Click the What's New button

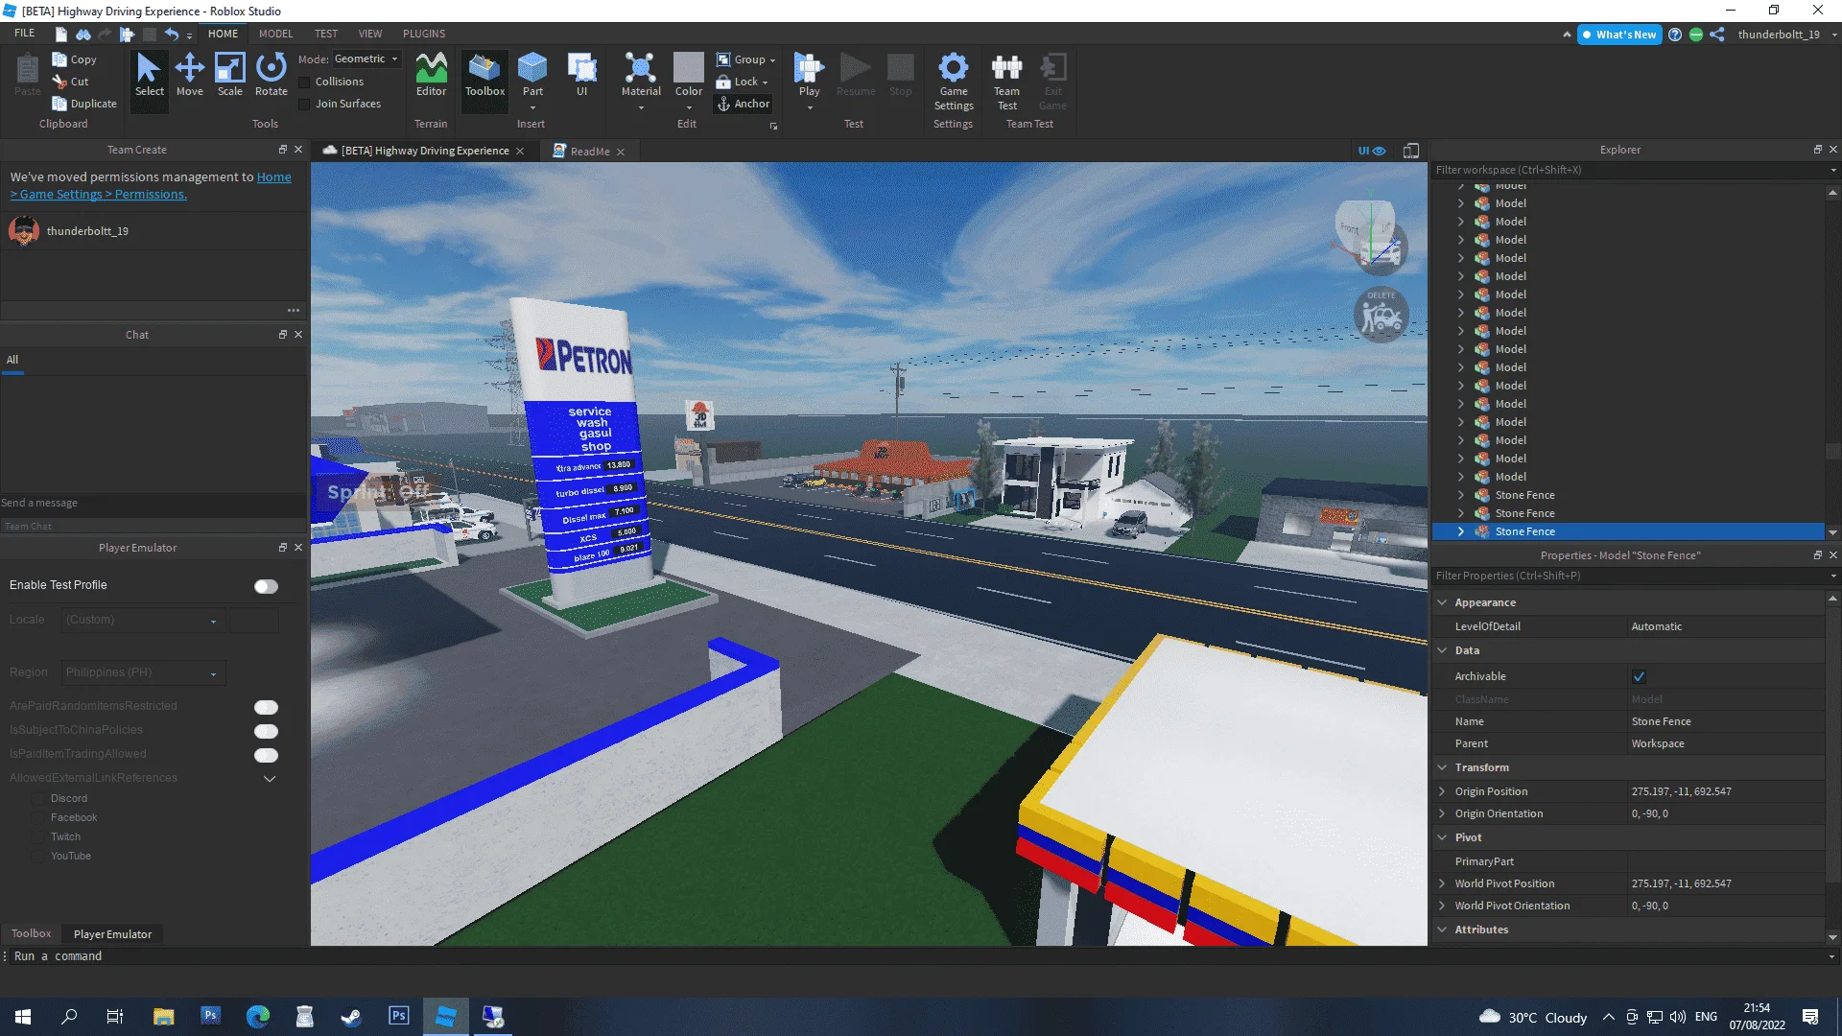click(x=1619, y=35)
